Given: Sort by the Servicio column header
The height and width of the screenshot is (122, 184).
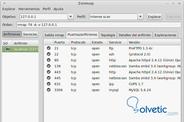Looking at the screenshot, I should point(118,42).
